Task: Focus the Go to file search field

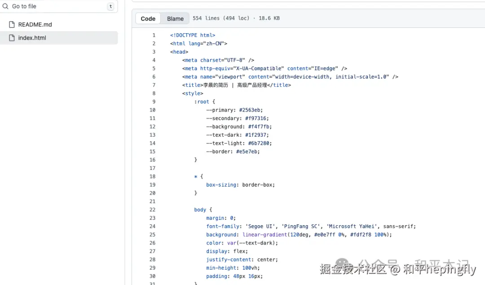Action: [58, 6]
